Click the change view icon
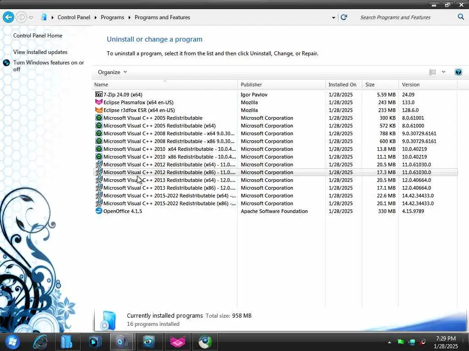The width and height of the screenshot is (469, 351). [x=432, y=72]
